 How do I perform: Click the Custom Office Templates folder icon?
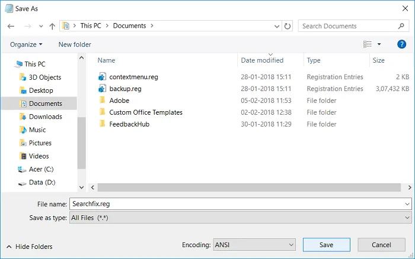(x=103, y=112)
